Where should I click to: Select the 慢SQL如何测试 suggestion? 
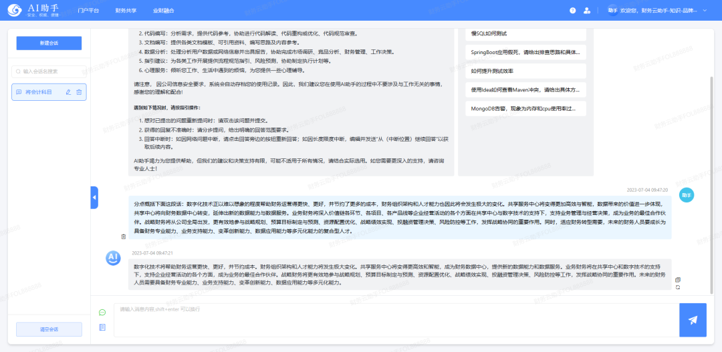[x=525, y=34]
